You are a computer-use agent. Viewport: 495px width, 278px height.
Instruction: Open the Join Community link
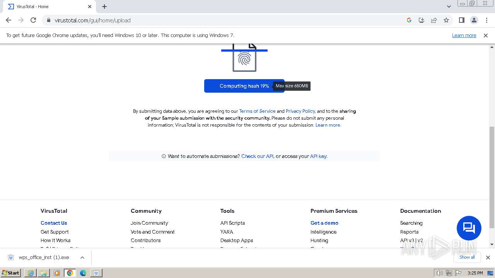click(x=149, y=223)
